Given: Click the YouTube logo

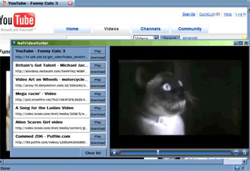Looking at the screenshot, I should pyautogui.click(x=18, y=20).
